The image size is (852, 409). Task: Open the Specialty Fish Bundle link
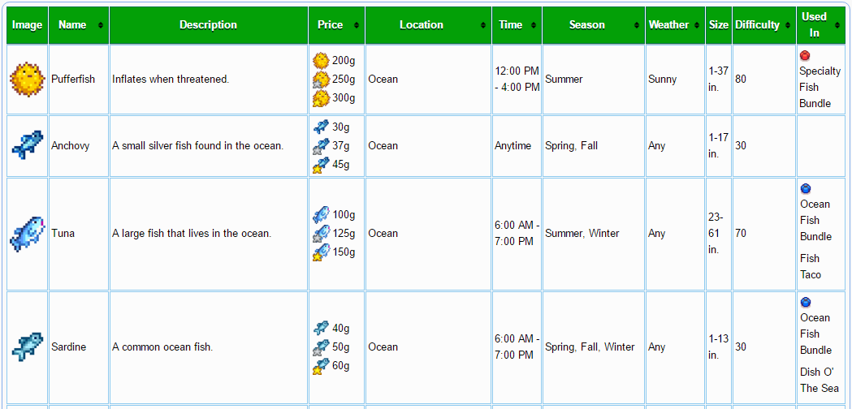click(820, 87)
